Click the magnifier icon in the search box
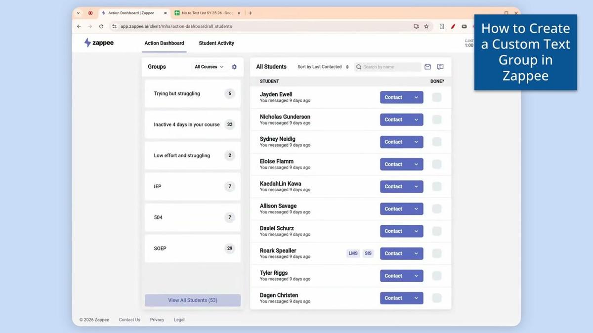Image resolution: width=593 pixels, height=333 pixels. (x=359, y=67)
